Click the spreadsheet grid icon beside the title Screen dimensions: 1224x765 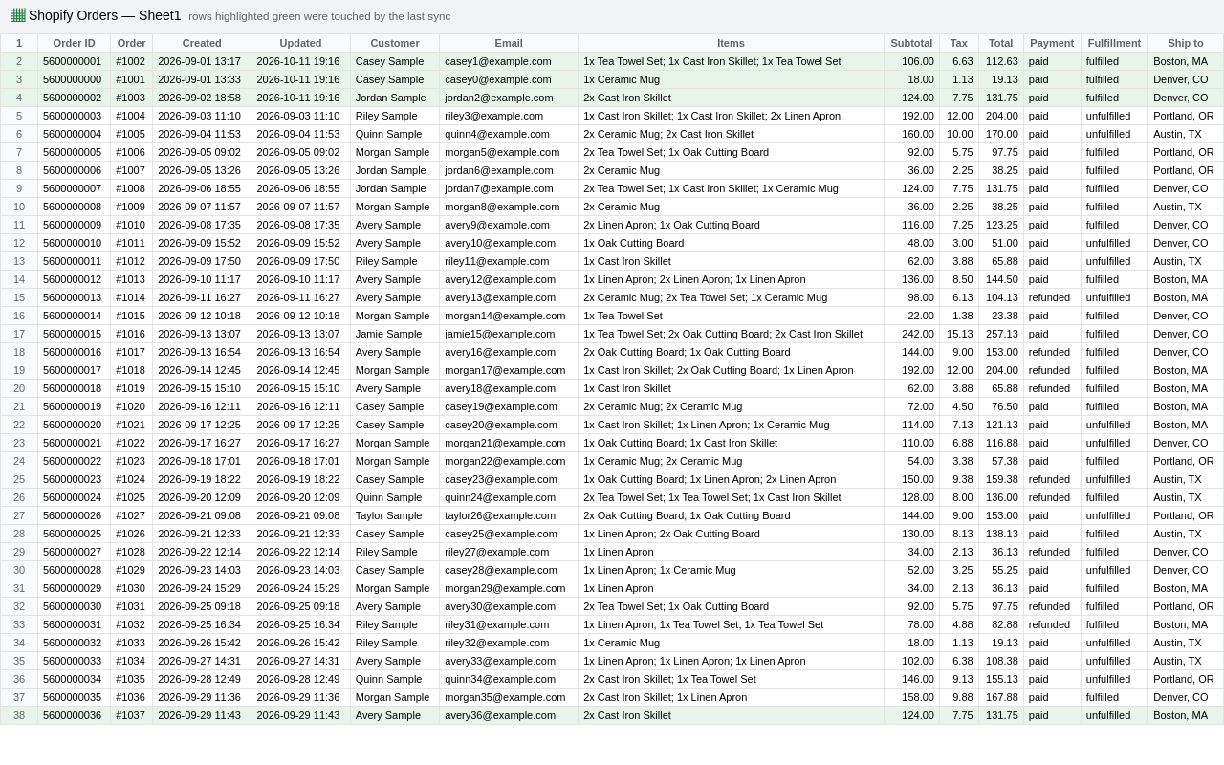(18, 15)
